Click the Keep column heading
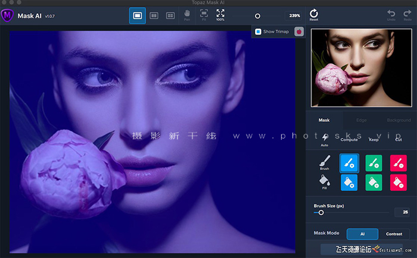417x258 pixels. [374, 140]
